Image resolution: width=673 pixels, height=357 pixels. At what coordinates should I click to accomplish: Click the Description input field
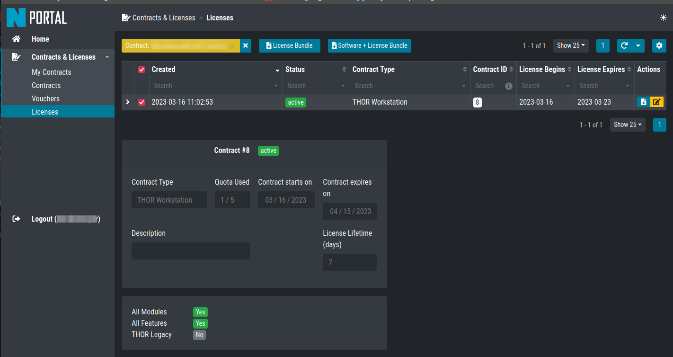click(x=191, y=251)
